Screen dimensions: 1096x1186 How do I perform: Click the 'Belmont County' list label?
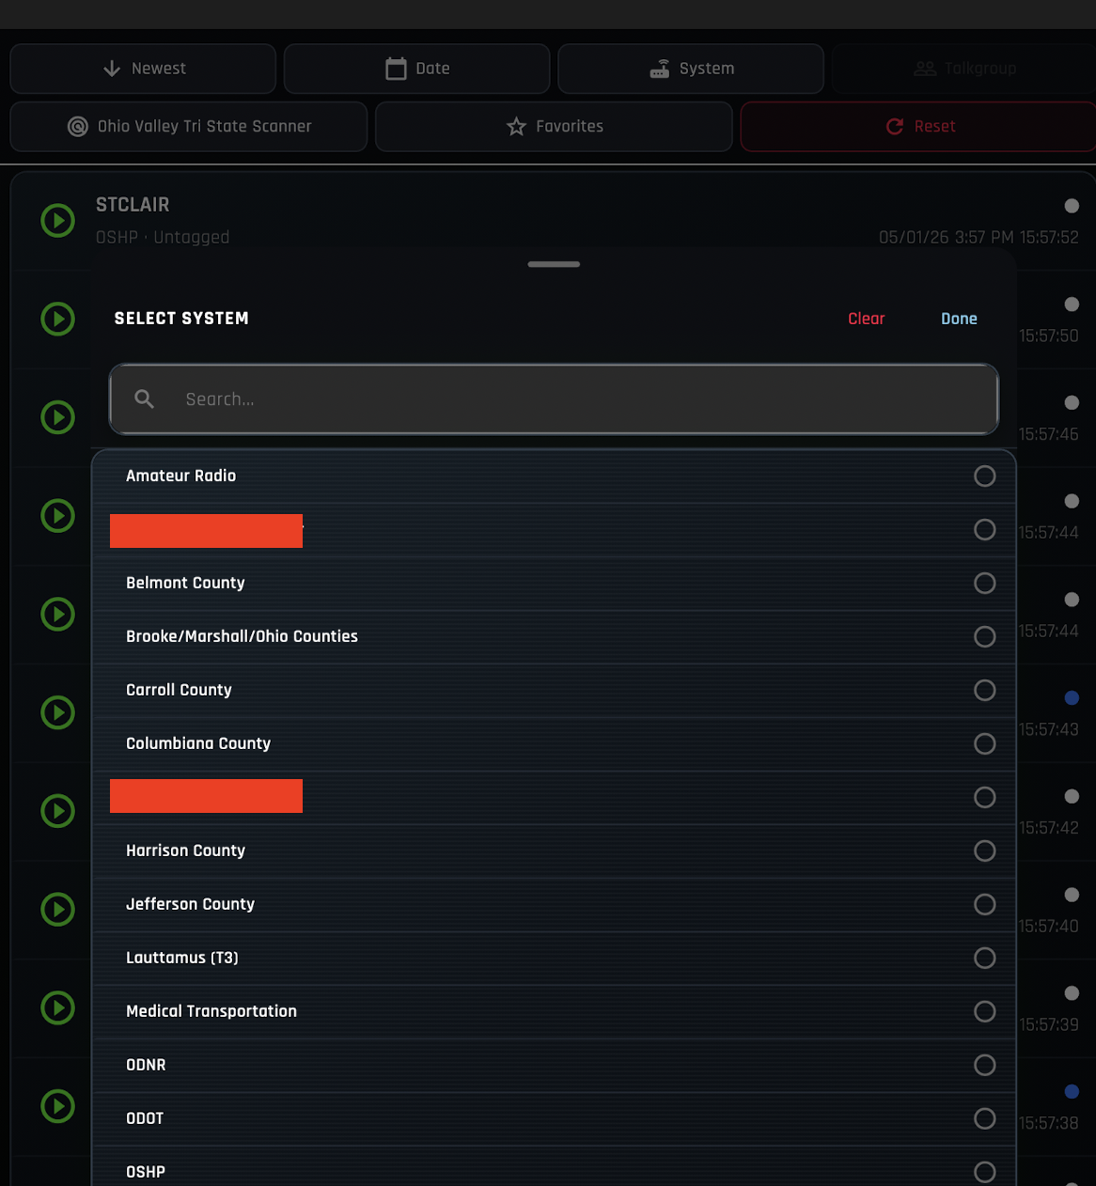[x=185, y=583]
